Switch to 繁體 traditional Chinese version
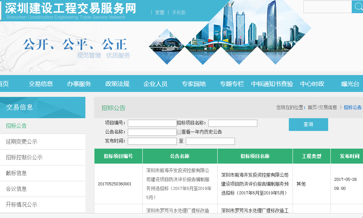The image size is (363, 218). tap(160, 12)
